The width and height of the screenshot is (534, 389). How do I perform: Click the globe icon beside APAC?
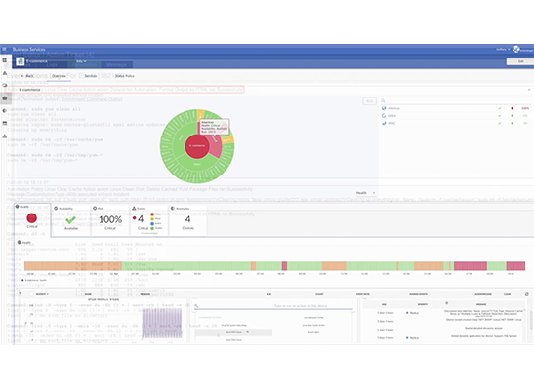(x=384, y=123)
